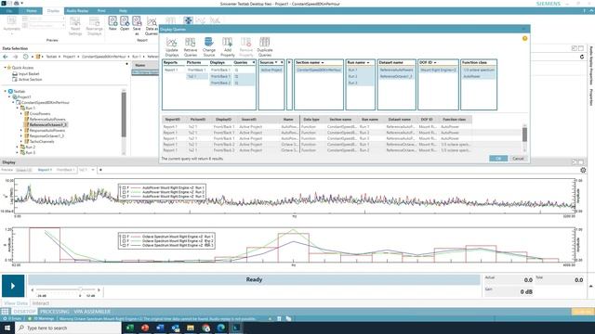
Task: Open the Queries column dropdown arrow
Action: [x=254, y=62]
